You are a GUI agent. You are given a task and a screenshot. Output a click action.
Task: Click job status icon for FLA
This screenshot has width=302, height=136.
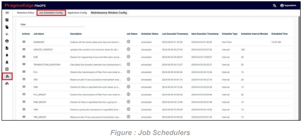128,72
